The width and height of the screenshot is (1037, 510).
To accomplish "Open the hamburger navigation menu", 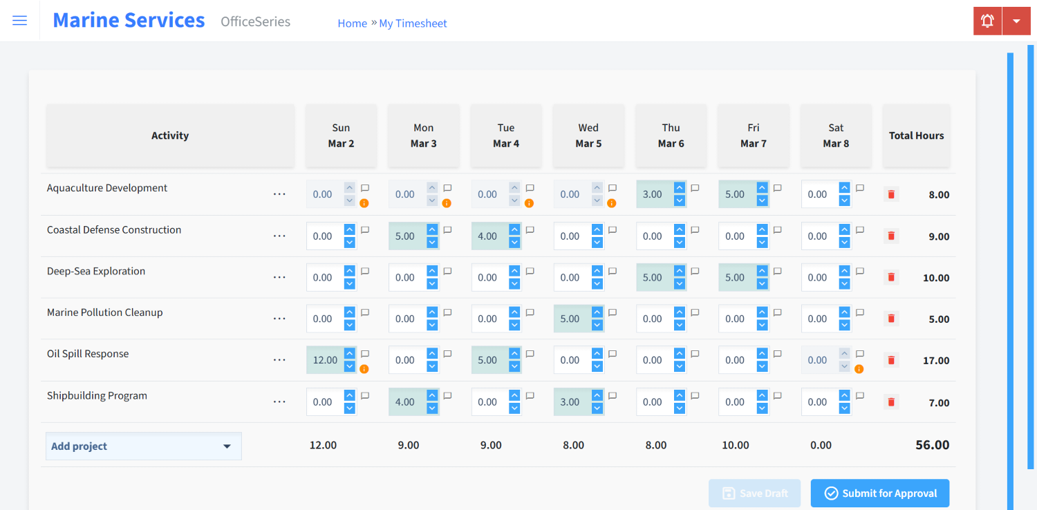I will coord(20,21).
